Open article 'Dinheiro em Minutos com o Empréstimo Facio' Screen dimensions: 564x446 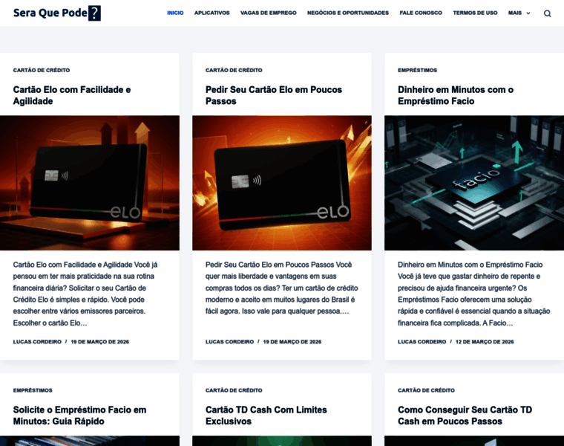pos(456,95)
